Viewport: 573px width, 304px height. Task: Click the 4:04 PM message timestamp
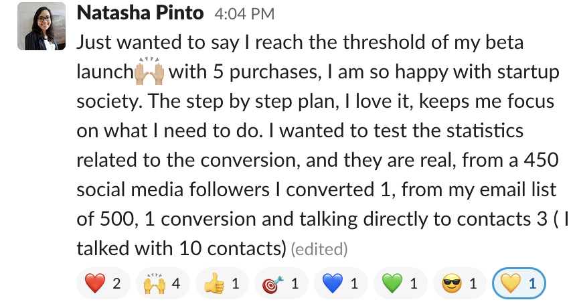[x=244, y=14]
